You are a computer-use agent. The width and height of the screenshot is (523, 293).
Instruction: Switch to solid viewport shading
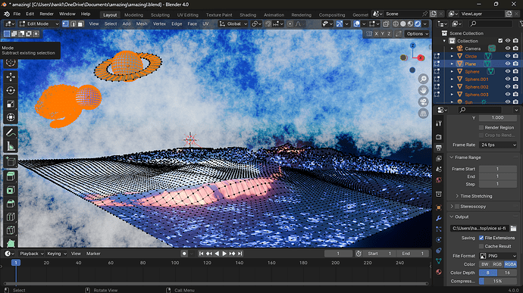[403, 23]
